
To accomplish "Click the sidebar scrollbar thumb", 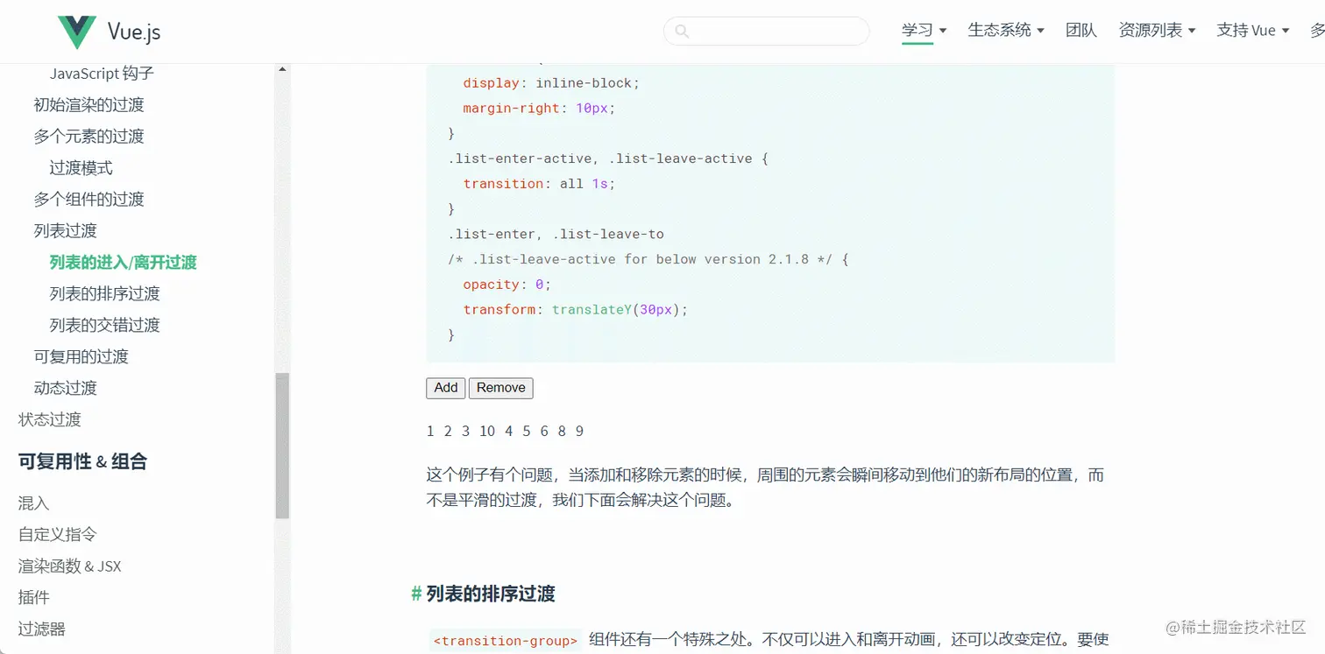I will point(282,446).
